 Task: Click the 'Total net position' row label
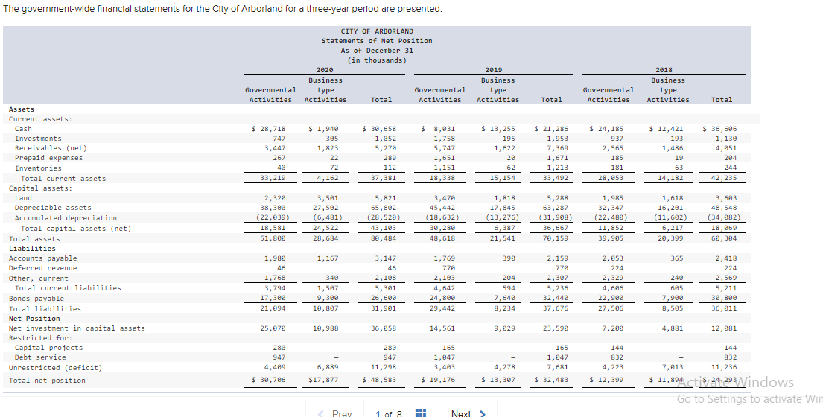(x=47, y=381)
